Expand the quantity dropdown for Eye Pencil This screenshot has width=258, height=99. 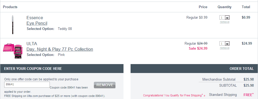point(224,17)
